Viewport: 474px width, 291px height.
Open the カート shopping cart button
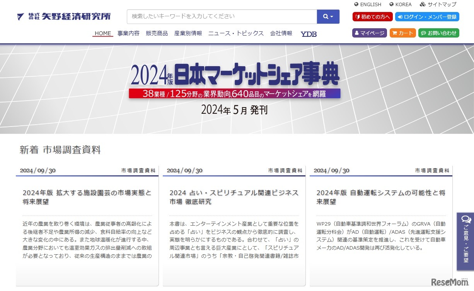pyautogui.click(x=403, y=33)
